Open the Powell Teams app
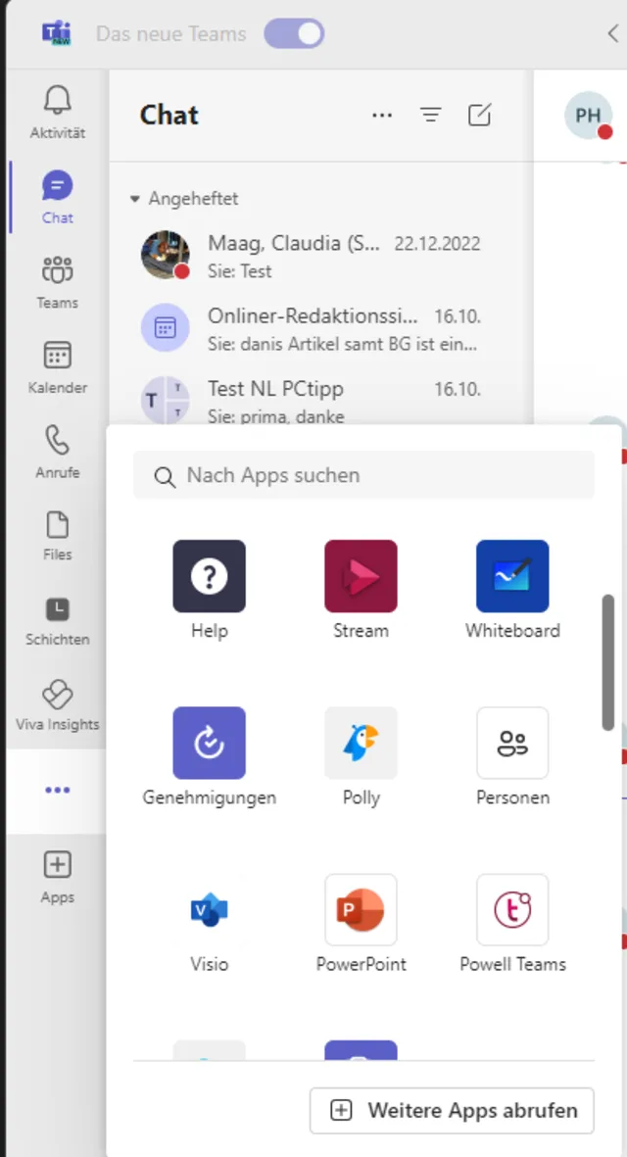 click(x=512, y=922)
